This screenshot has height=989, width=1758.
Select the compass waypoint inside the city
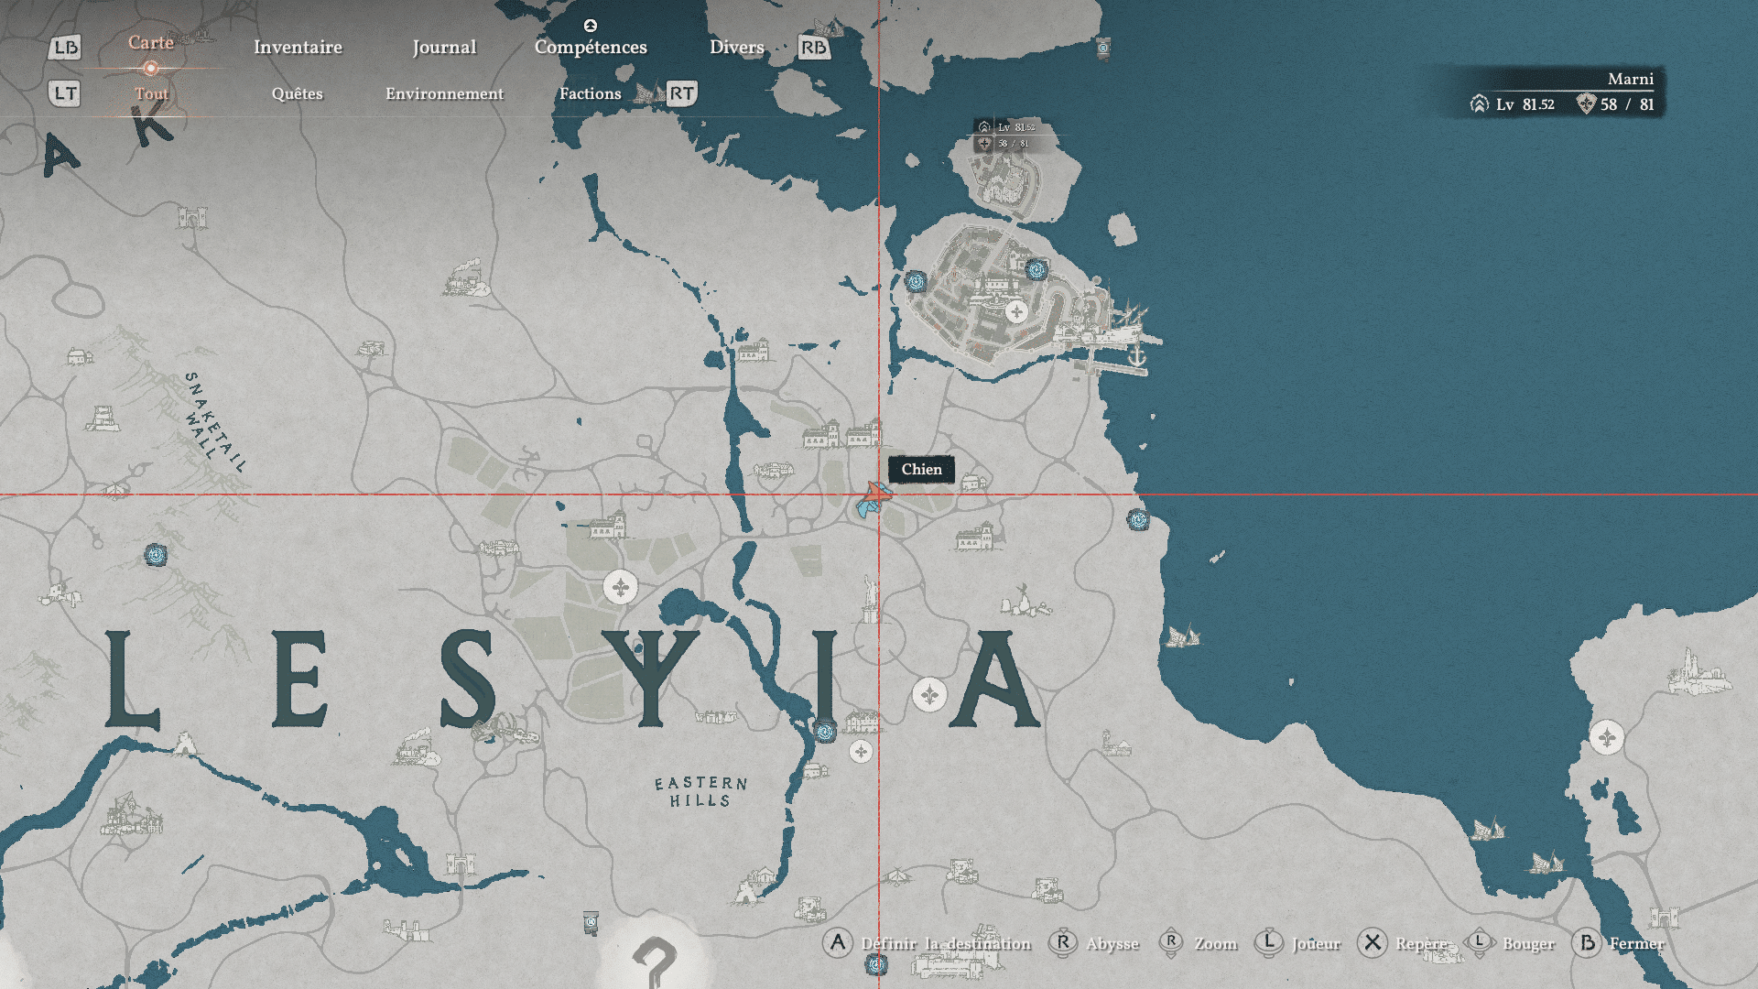pyautogui.click(x=1016, y=311)
